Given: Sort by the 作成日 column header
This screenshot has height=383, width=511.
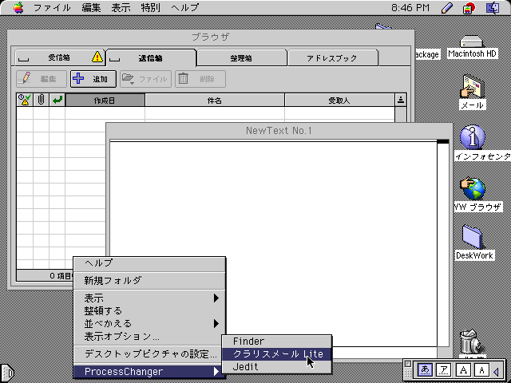Looking at the screenshot, I should (105, 100).
